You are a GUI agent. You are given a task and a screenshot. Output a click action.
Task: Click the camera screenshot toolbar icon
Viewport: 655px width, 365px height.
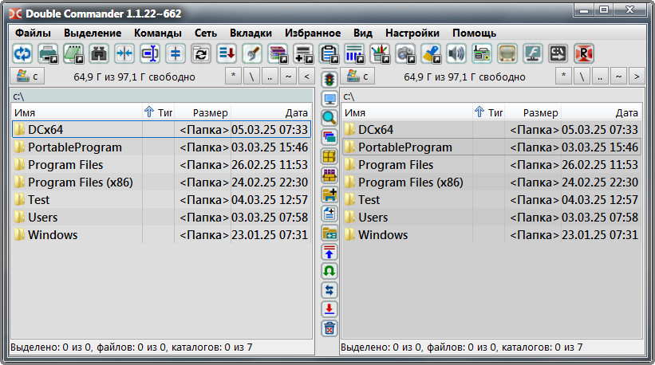point(405,53)
